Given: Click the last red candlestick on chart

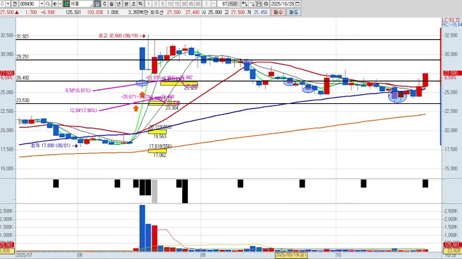Looking at the screenshot, I should 425,80.
